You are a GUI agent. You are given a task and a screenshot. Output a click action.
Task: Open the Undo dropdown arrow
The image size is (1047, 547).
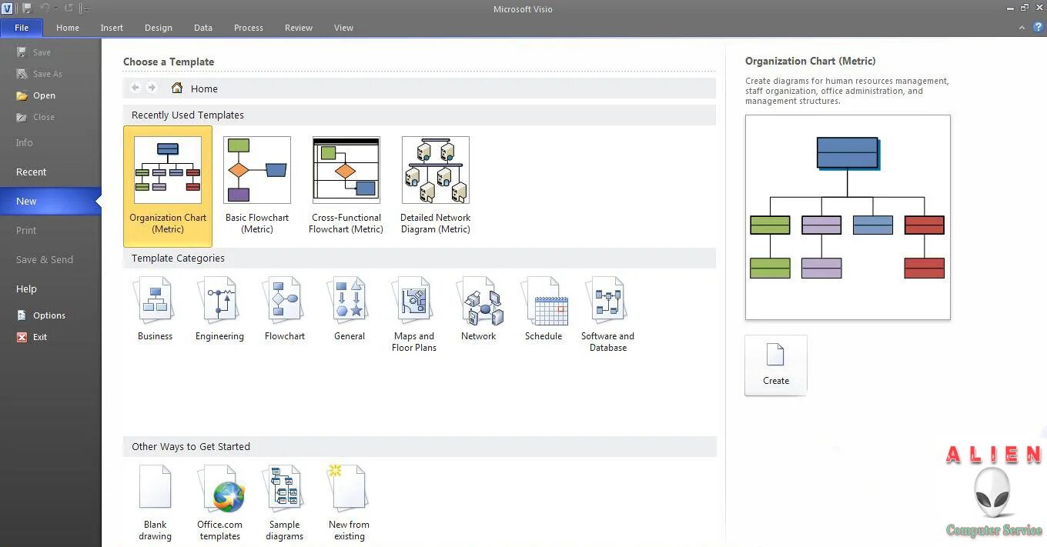coord(55,8)
